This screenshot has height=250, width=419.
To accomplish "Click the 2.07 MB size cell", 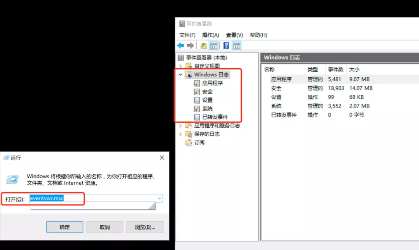I will (x=359, y=106).
